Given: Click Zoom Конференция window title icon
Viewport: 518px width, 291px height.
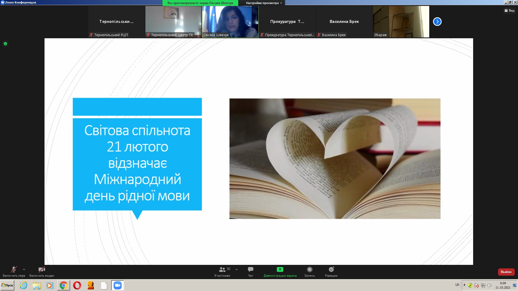Looking at the screenshot, I should point(3,2).
